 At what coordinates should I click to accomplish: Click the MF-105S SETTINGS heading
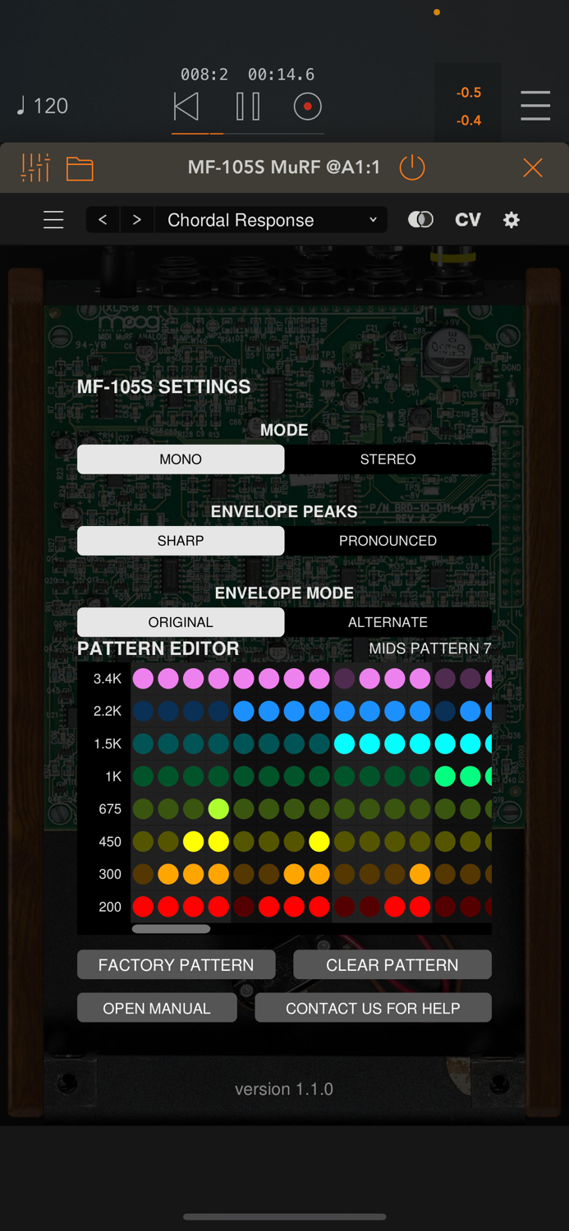coord(163,387)
